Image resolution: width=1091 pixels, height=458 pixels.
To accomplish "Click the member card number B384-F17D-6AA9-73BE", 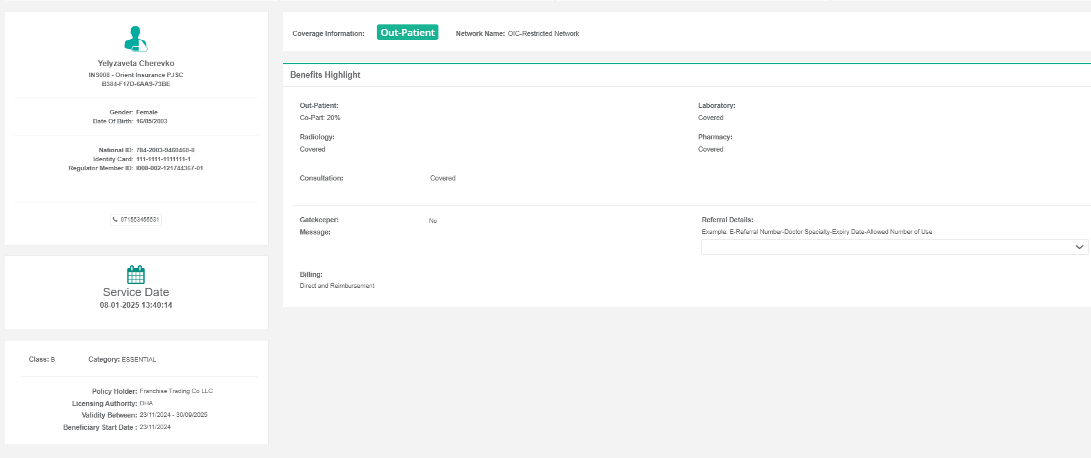I will pos(136,84).
